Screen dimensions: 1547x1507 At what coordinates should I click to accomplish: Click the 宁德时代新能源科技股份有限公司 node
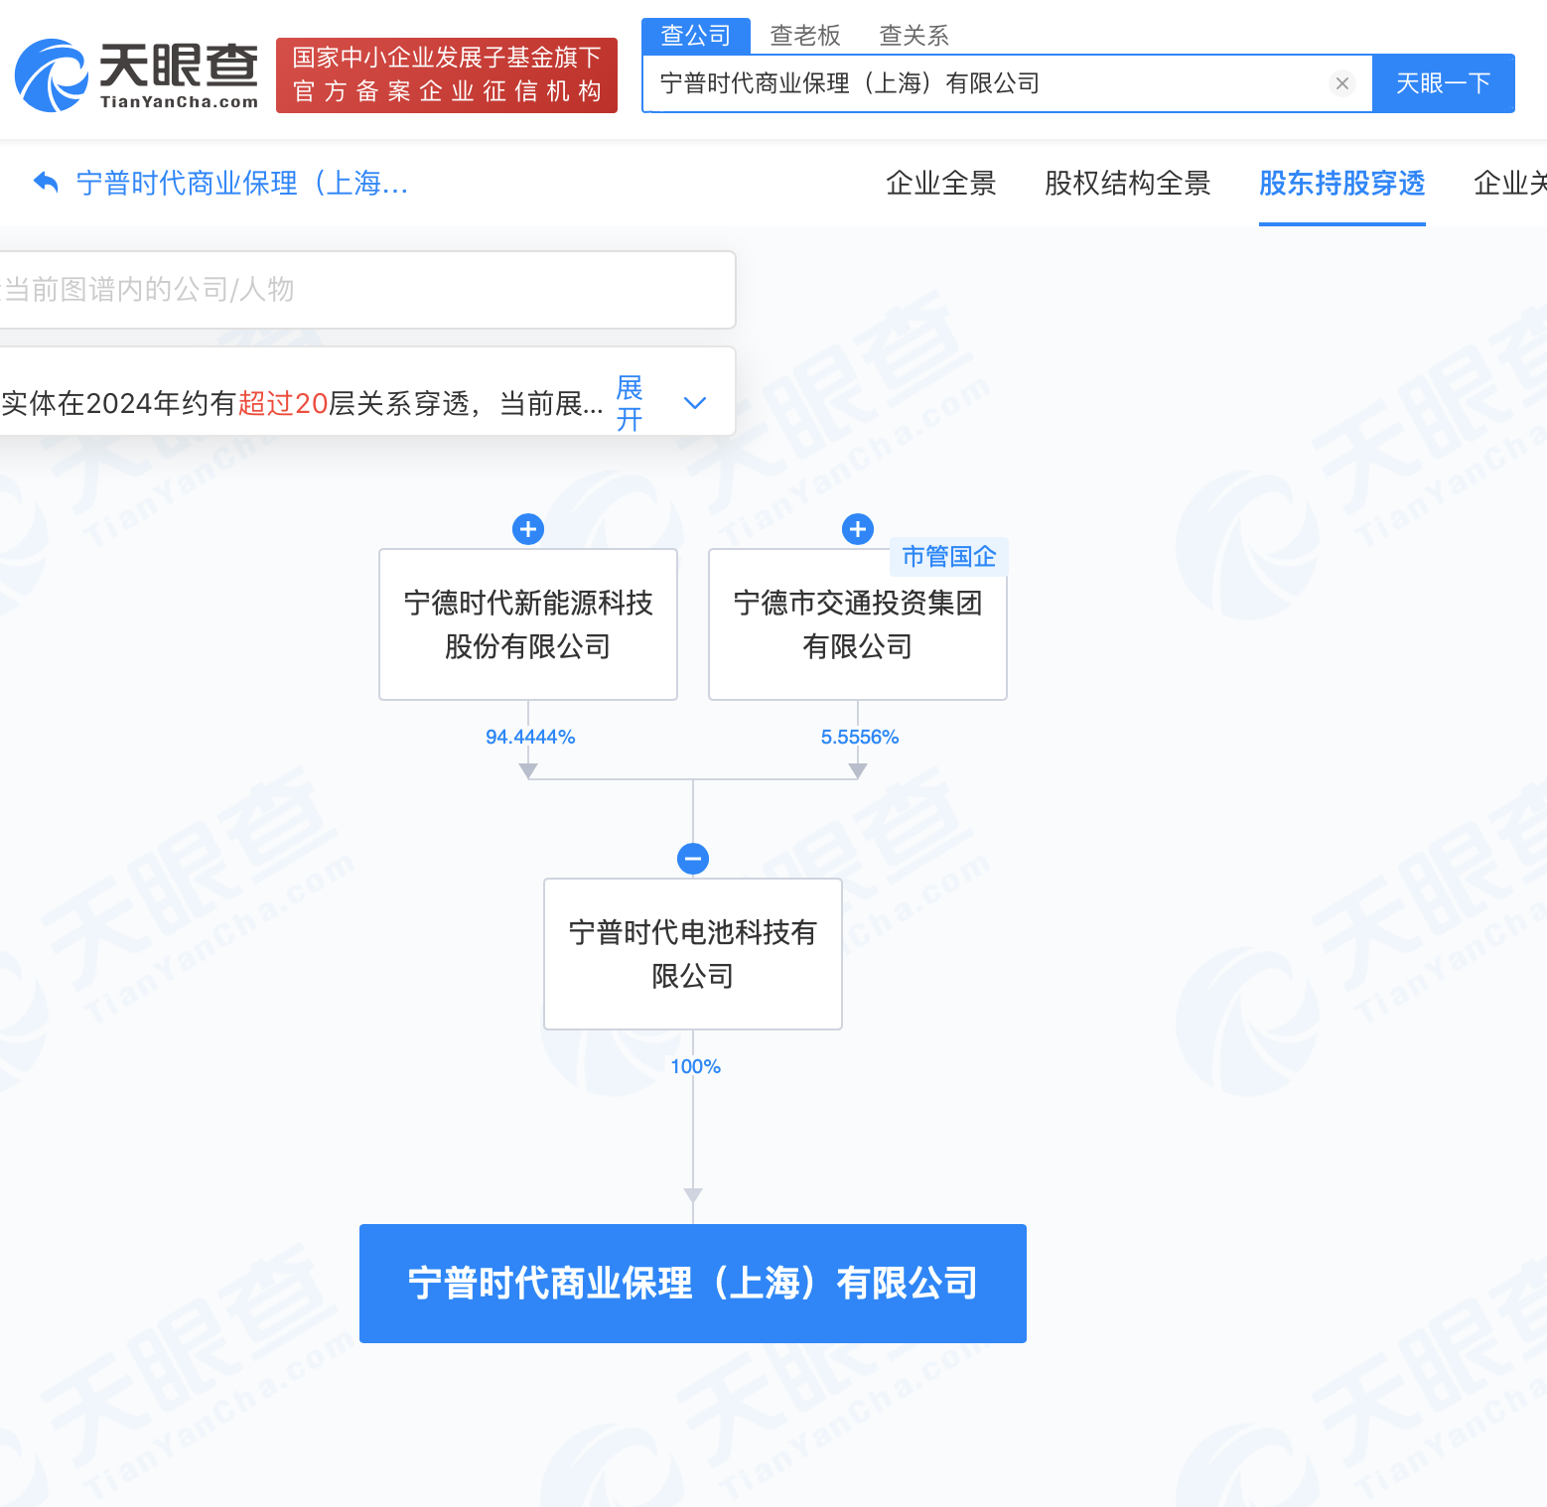(x=528, y=624)
